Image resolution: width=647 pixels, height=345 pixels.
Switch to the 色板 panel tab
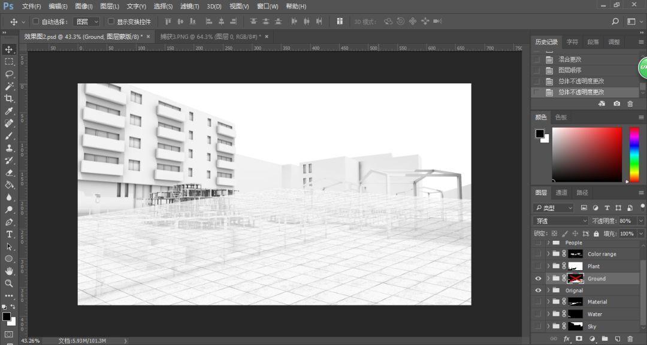pyautogui.click(x=561, y=117)
